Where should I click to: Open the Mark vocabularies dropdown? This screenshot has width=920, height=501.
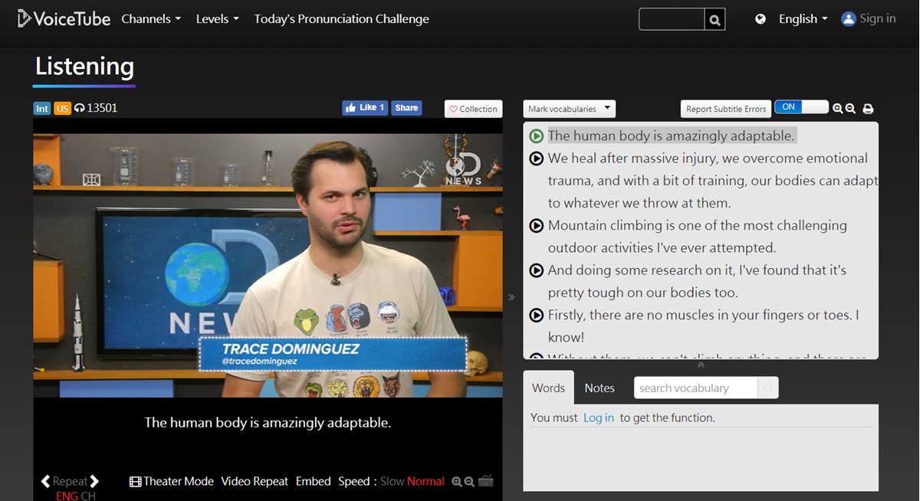(x=569, y=109)
